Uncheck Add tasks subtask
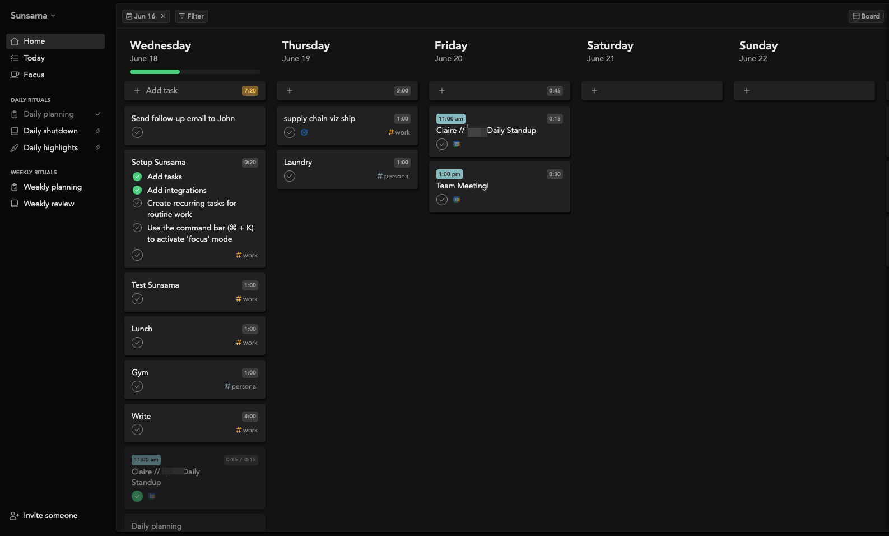Viewport: 889px width, 536px height. click(137, 177)
